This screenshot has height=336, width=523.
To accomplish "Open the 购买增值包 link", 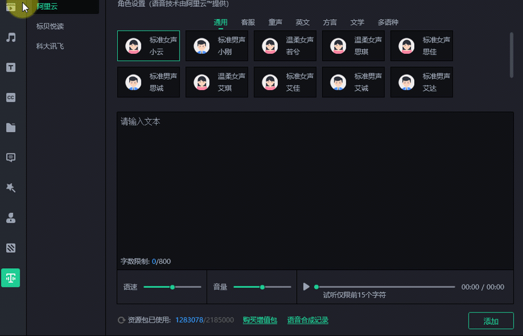I will [x=260, y=320].
